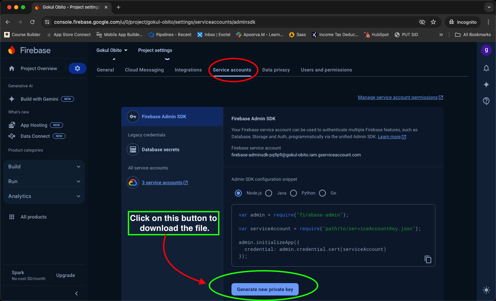Click the Database secrets icon
This screenshot has width=496, height=301.
(x=133, y=149)
